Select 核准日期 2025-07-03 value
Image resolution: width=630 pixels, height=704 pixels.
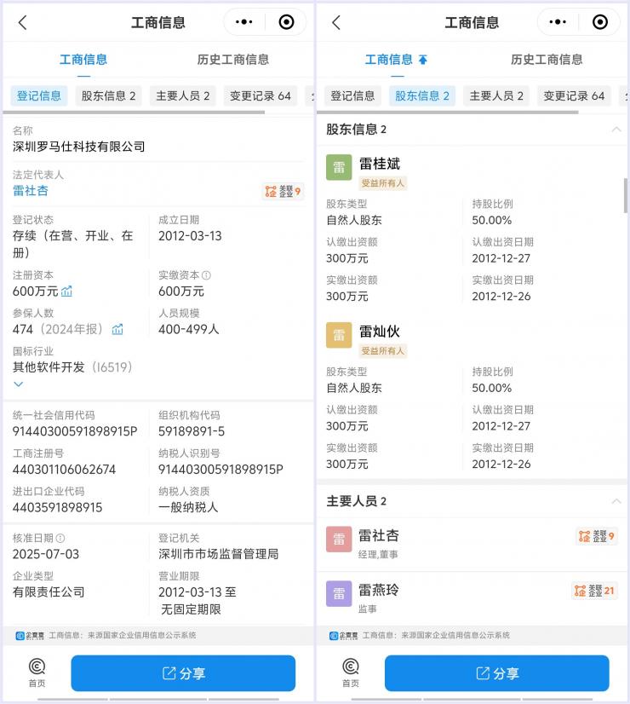pyautogui.click(x=46, y=554)
